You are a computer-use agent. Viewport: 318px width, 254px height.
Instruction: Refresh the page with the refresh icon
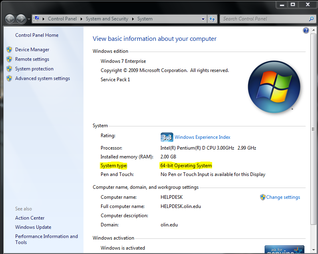212,19
